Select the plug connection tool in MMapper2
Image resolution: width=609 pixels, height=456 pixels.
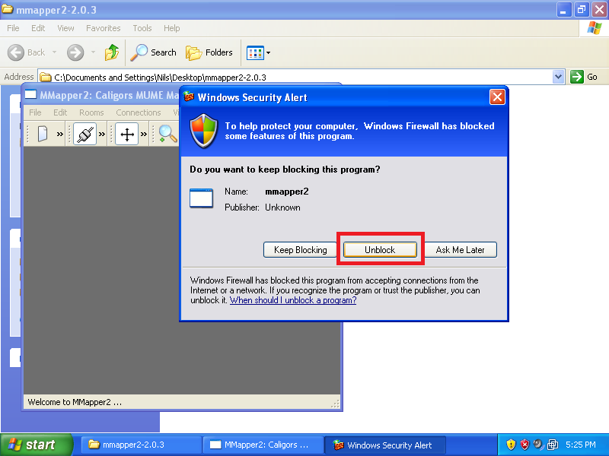[84, 135]
